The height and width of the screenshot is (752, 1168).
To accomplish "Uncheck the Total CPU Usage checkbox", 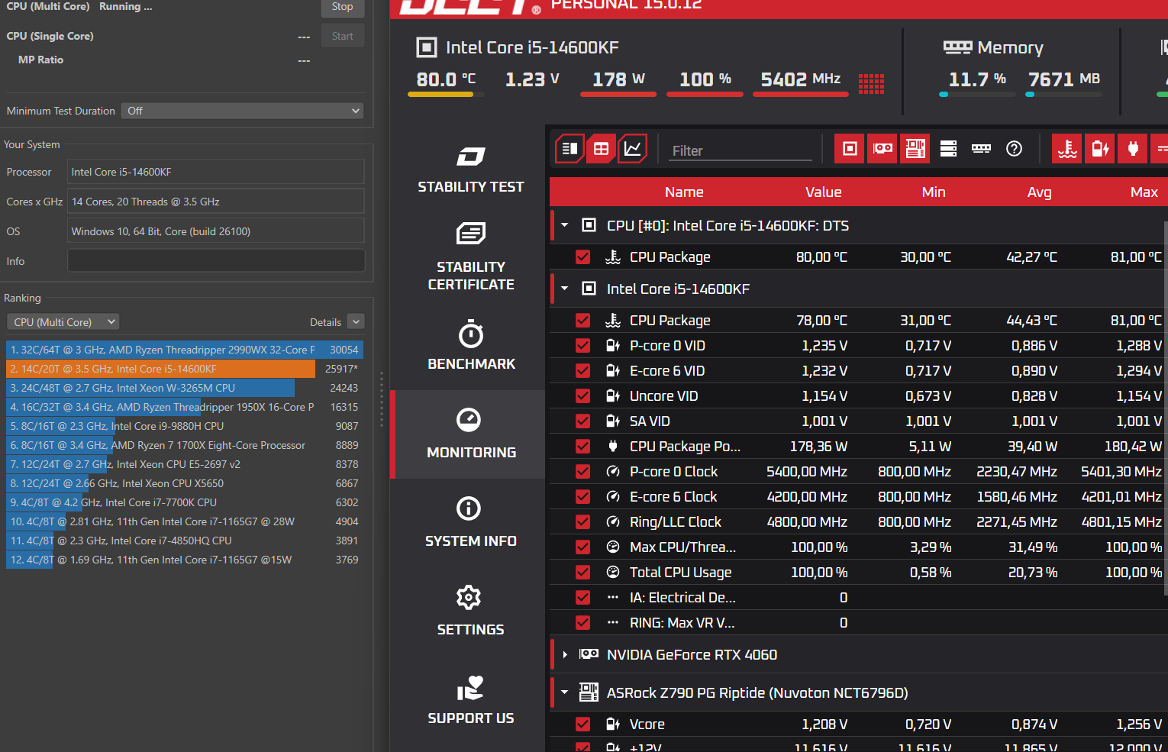I will coord(583,573).
